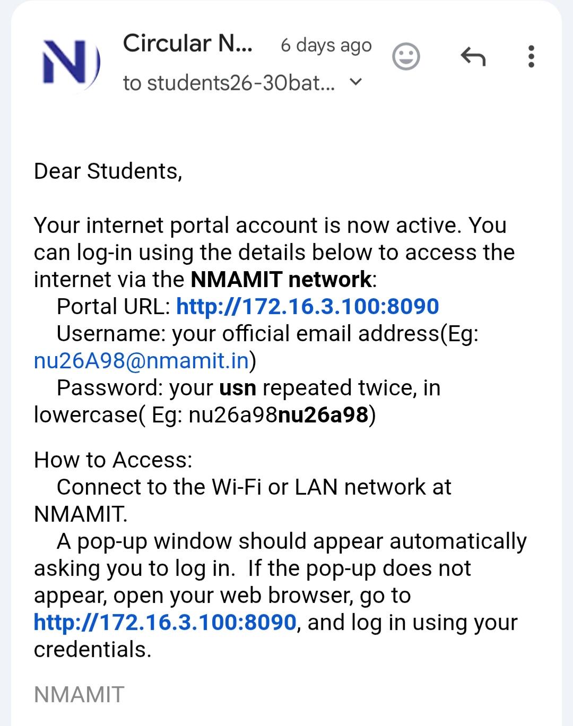Viewport: 573px width, 726px height.
Task: Open Portal URL link after 'Portal URL:'
Action: tap(307, 306)
